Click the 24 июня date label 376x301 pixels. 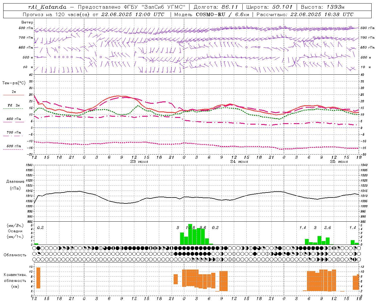click(239, 162)
